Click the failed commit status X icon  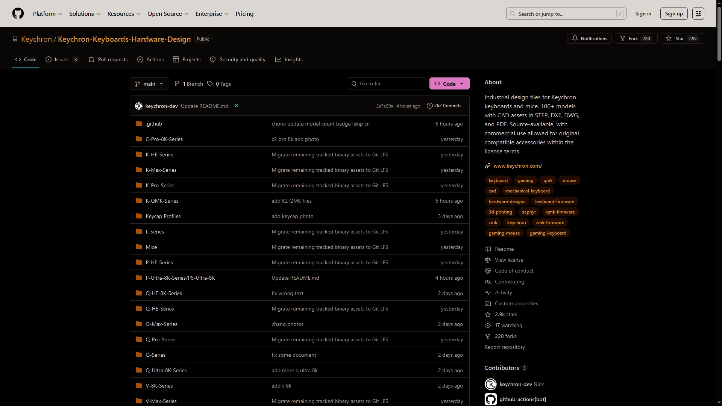pyautogui.click(x=237, y=106)
